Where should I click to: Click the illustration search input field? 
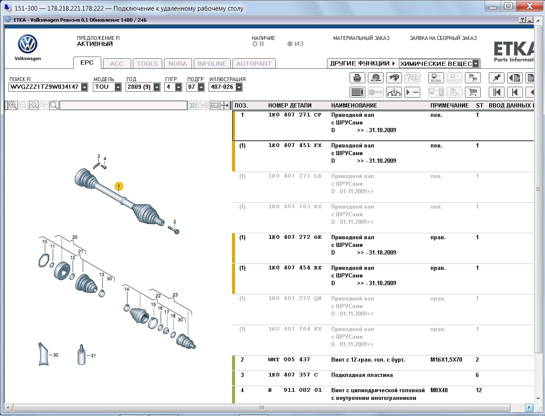pos(123,105)
